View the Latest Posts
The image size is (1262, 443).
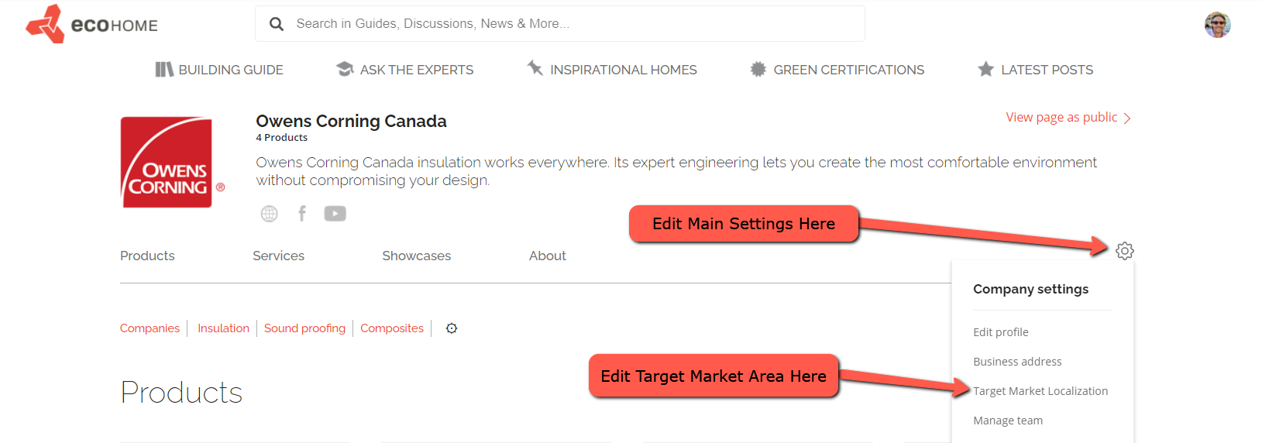(1035, 70)
